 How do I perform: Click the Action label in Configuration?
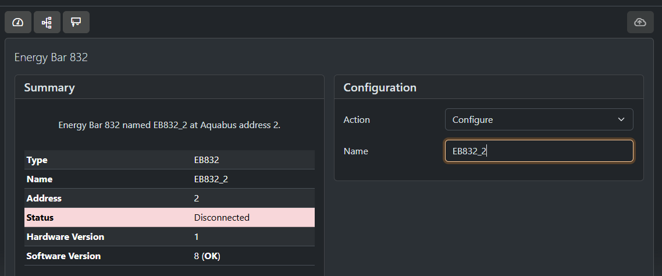pyautogui.click(x=357, y=119)
